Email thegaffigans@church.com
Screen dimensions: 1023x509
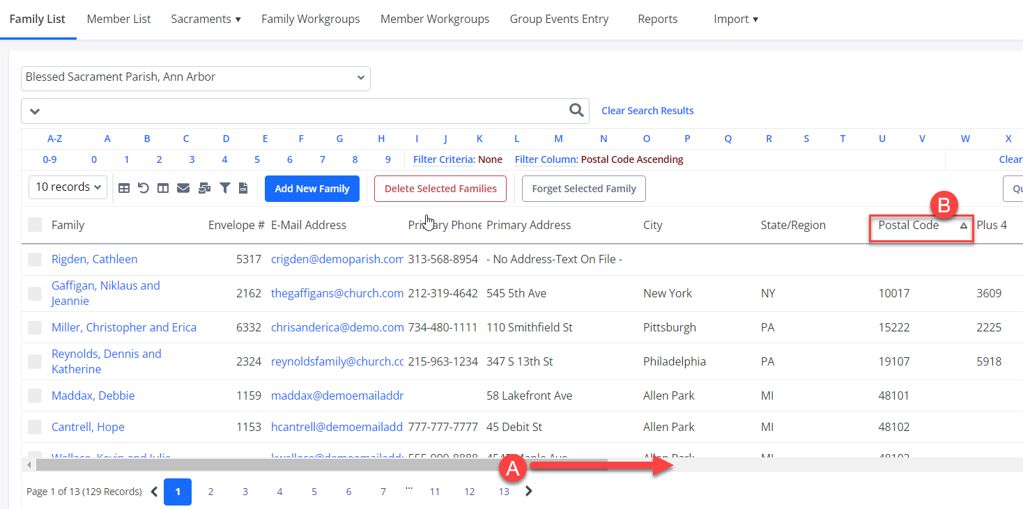[337, 293]
